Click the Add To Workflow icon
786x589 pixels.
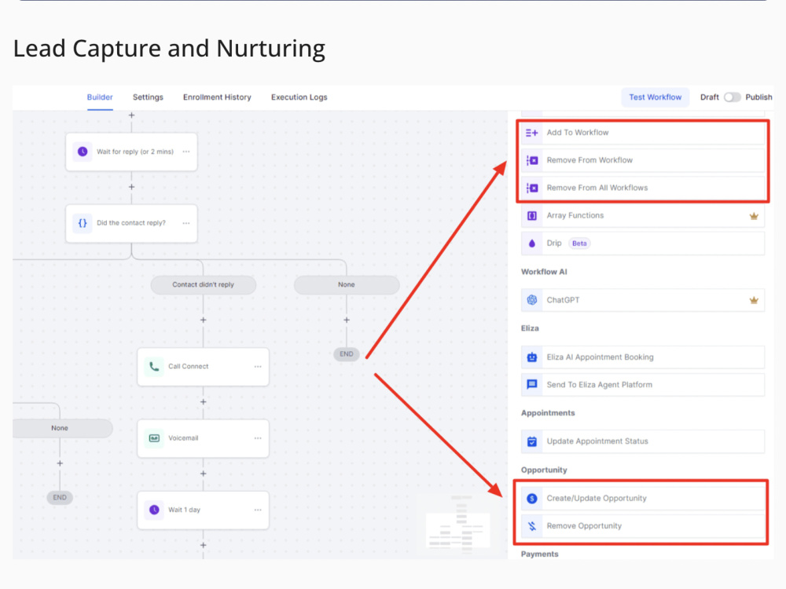[532, 133]
